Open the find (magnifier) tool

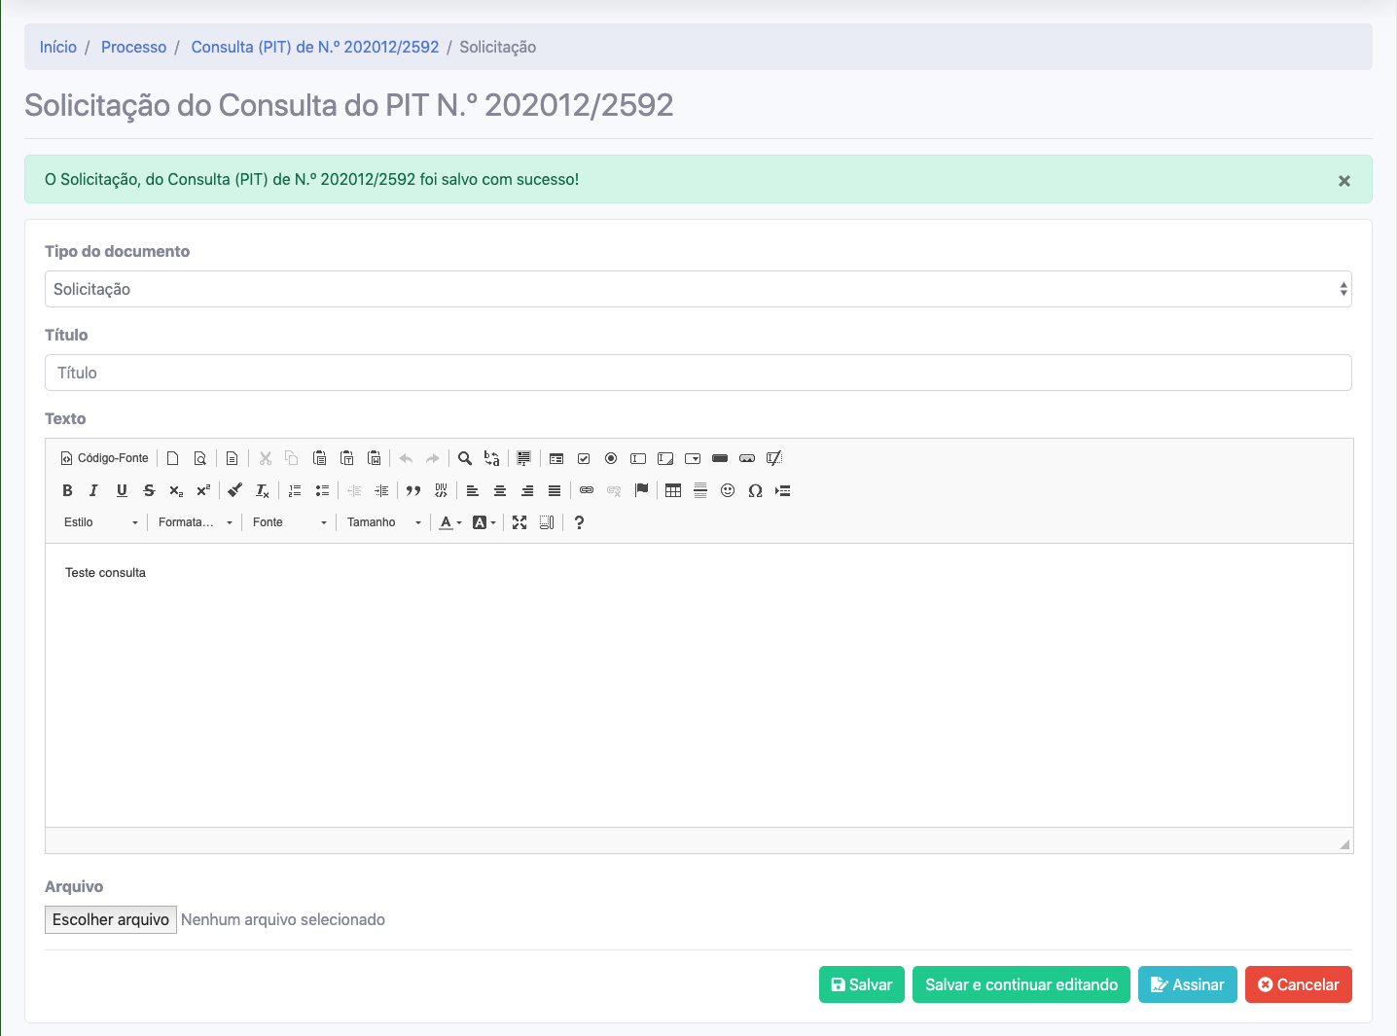click(465, 458)
